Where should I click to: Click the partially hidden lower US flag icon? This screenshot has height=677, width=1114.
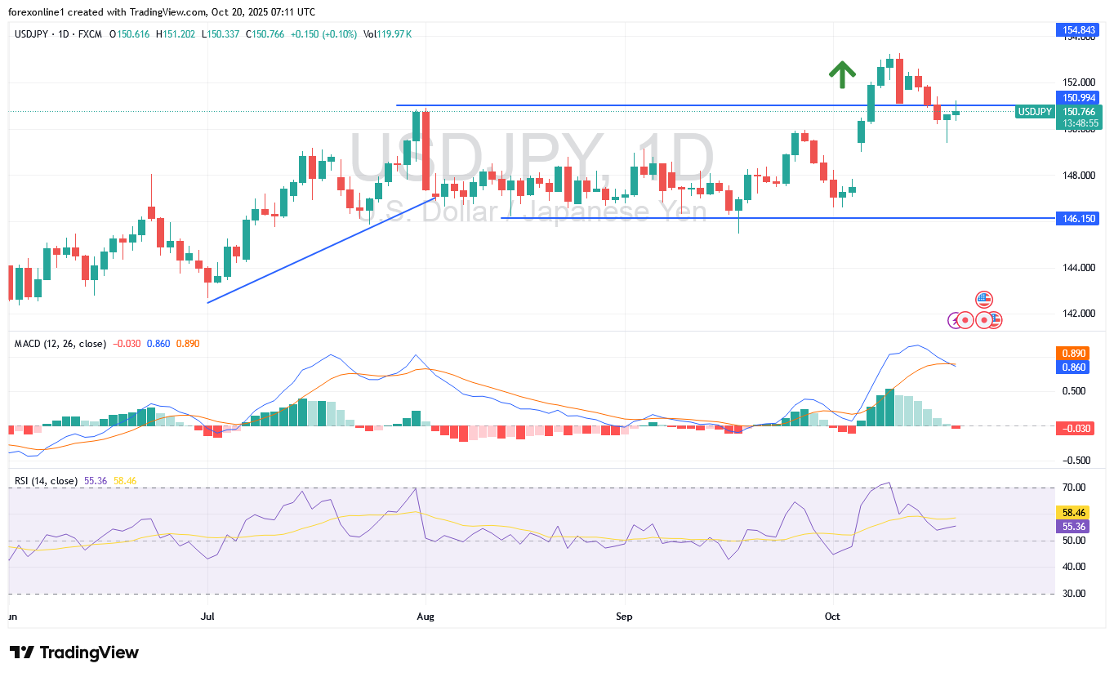coord(996,320)
